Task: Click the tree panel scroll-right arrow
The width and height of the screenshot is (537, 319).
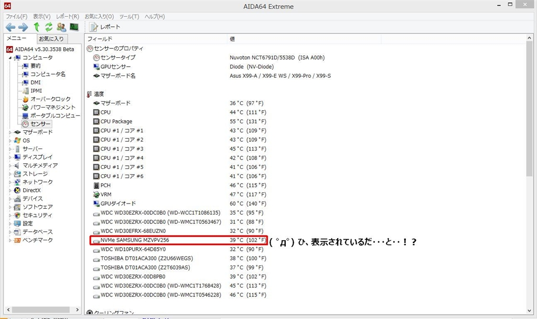Action: 78,310
